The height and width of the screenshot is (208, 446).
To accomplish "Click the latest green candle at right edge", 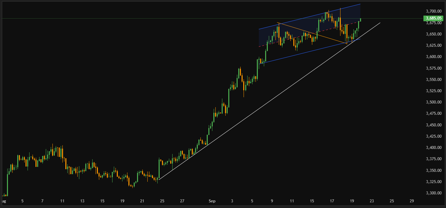I will coord(360,20).
